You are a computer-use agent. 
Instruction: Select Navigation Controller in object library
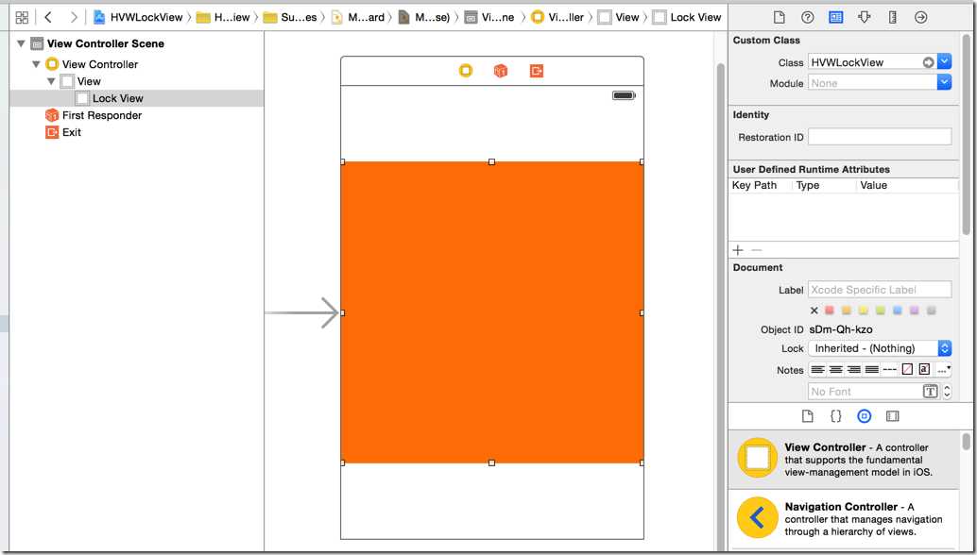[x=845, y=519]
